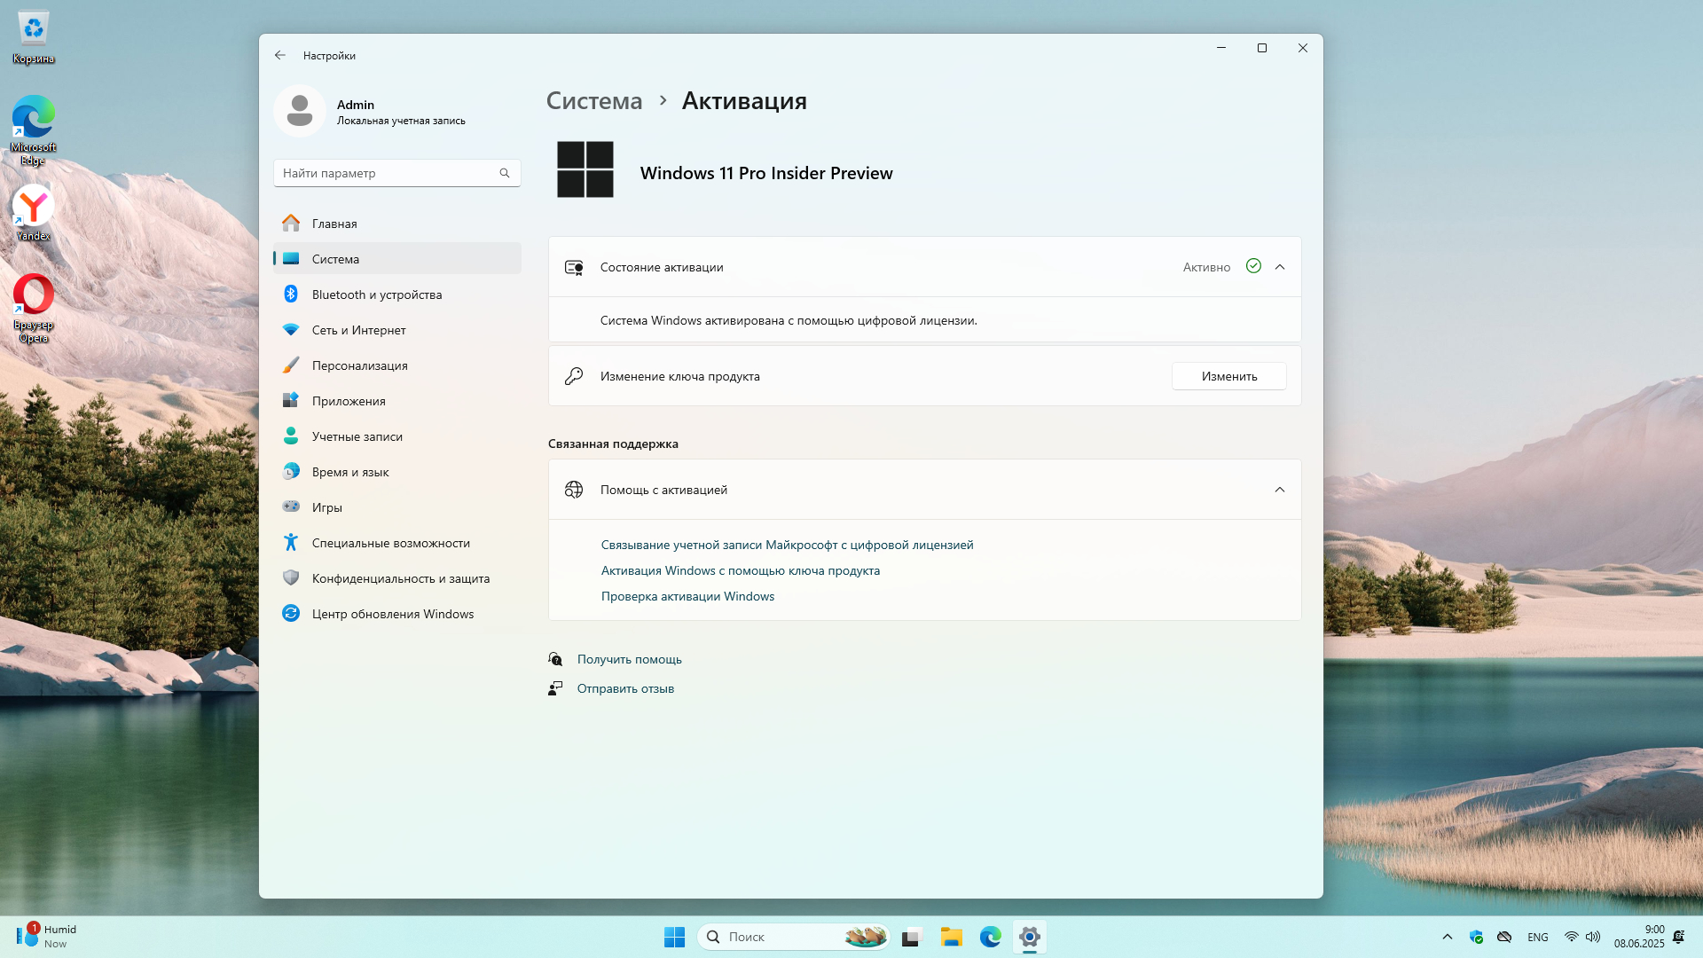Open Проверка активации Windows link
Image resolution: width=1703 pixels, height=958 pixels.
687,596
